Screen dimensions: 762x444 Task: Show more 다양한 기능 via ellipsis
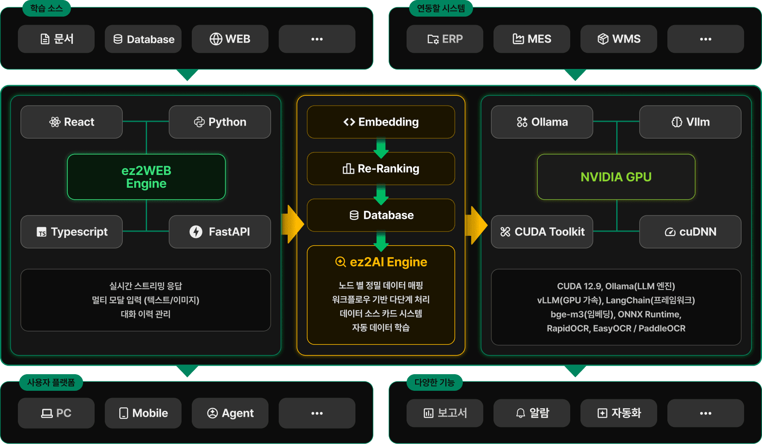coord(705,413)
